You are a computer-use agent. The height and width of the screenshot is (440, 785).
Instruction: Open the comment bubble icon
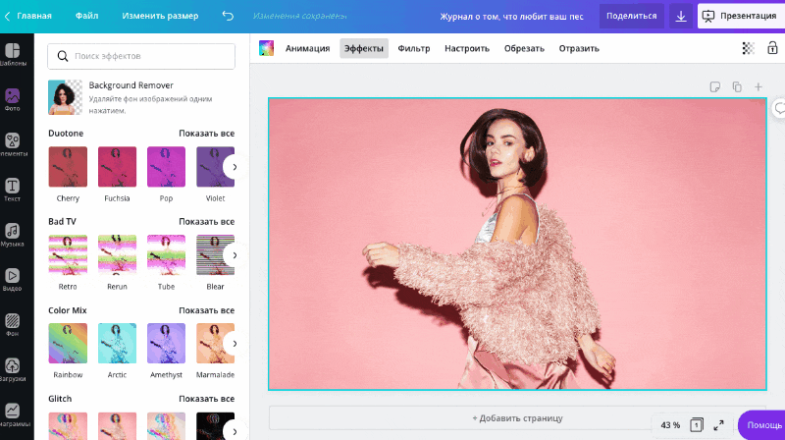(x=779, y=108)
